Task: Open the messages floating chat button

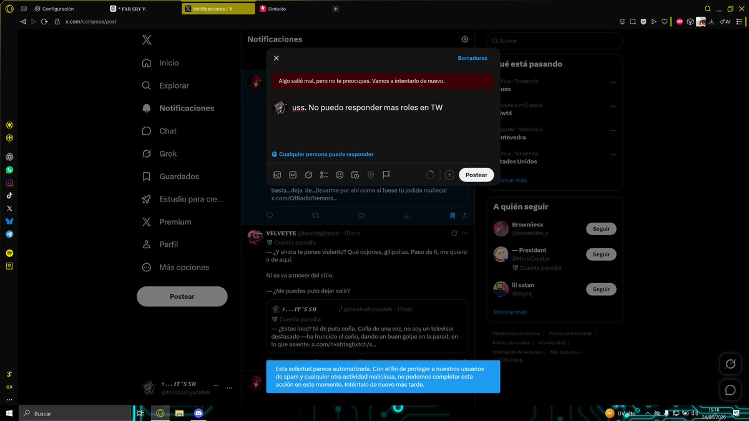Action: [x=730, y=390]
